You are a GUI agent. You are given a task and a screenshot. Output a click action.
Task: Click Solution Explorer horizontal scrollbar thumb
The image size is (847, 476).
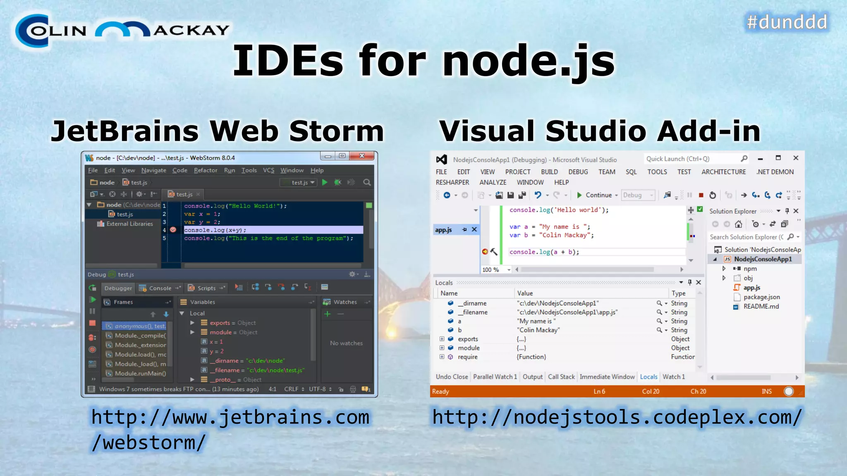click(743, 377)
